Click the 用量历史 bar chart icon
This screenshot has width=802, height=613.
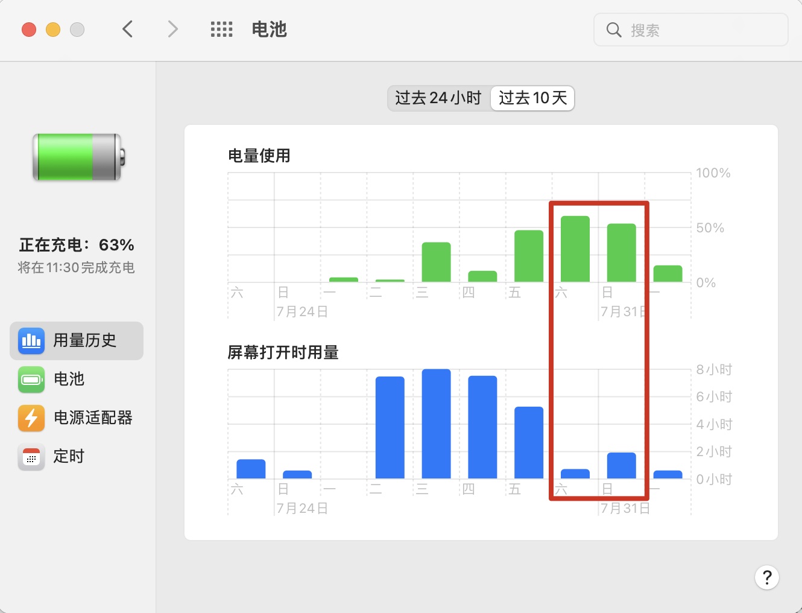coord(31,341)
